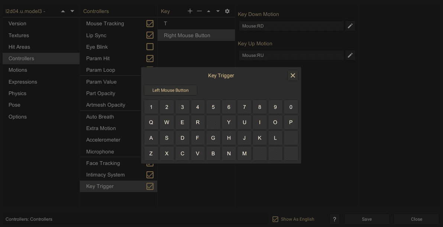Screen dimensions: 443x227
Task: Enable the Eye Blink checkbox
Action: coord(150,46)
